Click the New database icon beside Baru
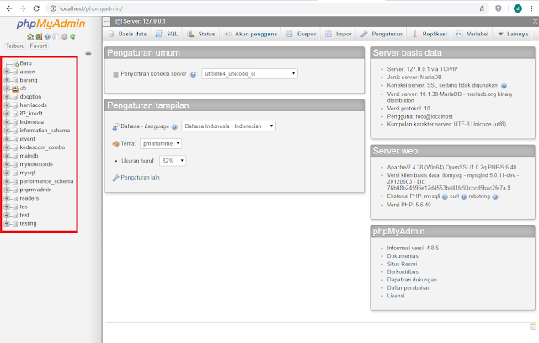 pyautogui.click(x=15, y=63)
